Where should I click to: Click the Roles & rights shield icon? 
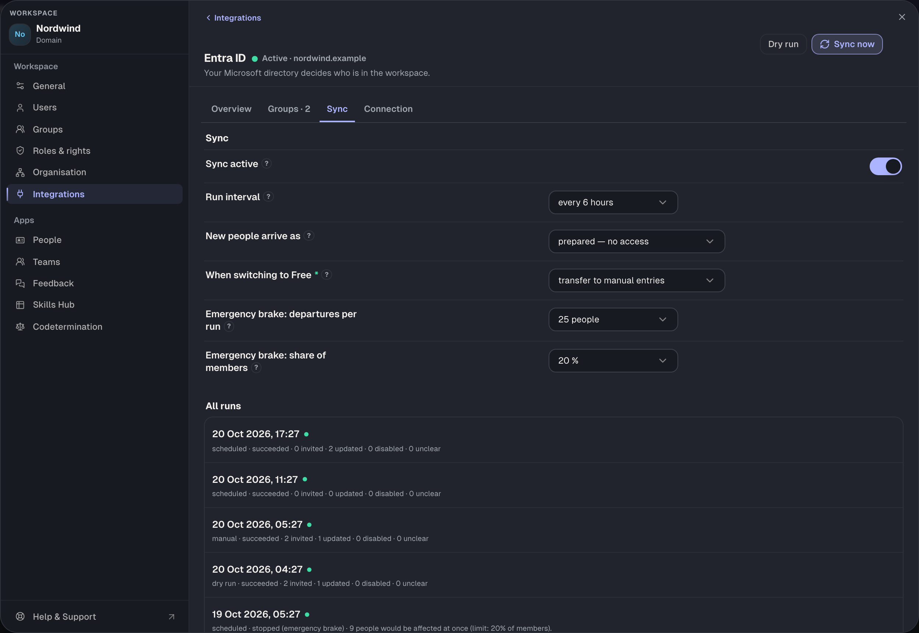point(20,151)
